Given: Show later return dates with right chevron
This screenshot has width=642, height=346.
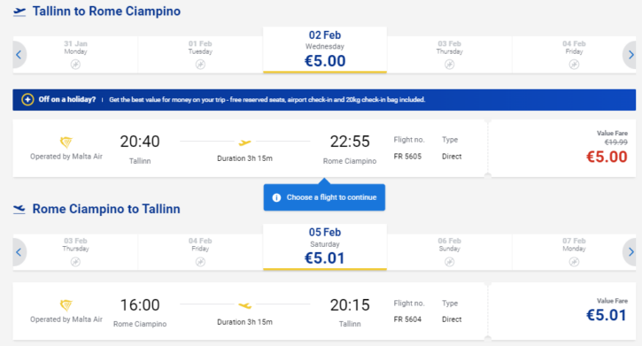Looking at the screenshot, I should click(630, 252).
